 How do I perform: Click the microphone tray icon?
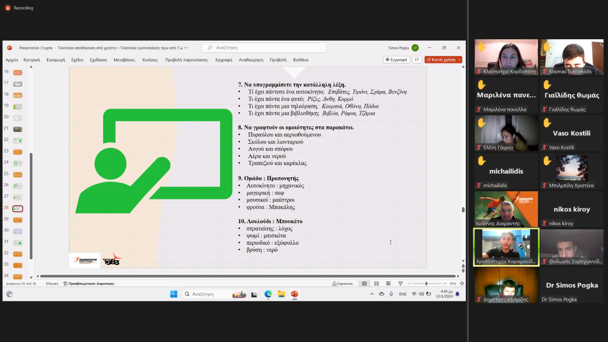click(391, 294)
